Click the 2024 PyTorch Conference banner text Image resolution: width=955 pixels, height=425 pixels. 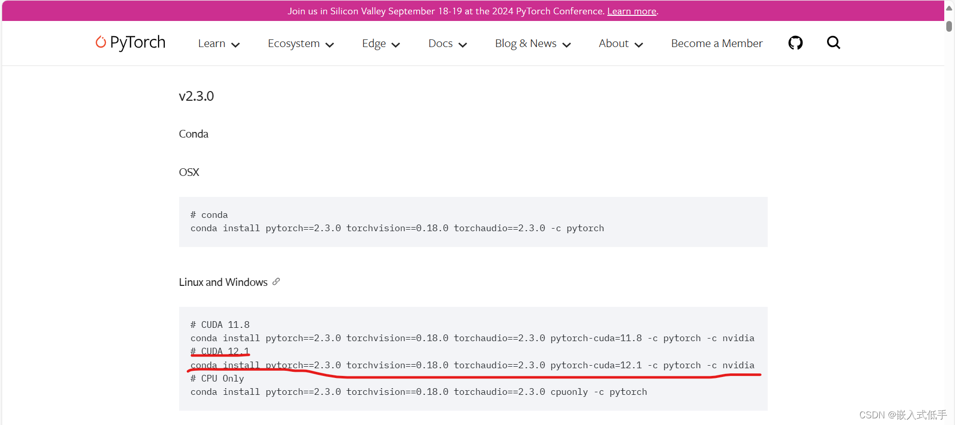(446, 11)
